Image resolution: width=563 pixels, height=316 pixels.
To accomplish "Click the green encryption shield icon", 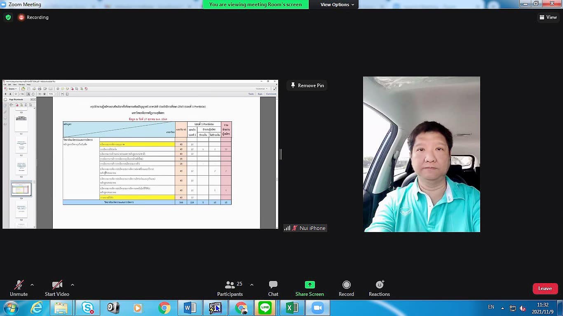I will 8,17.
